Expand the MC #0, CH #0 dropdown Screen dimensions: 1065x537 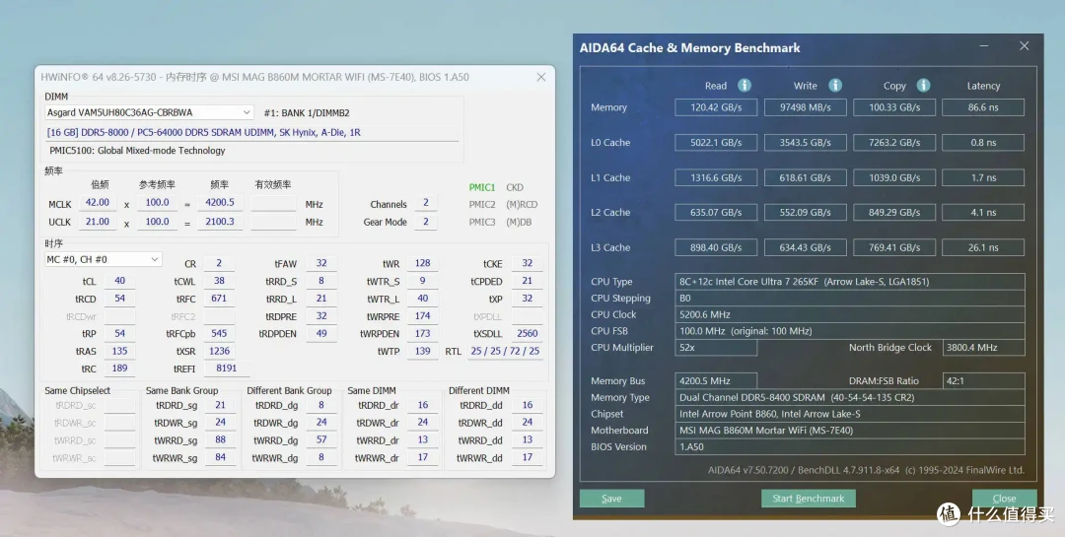(104, 259)
